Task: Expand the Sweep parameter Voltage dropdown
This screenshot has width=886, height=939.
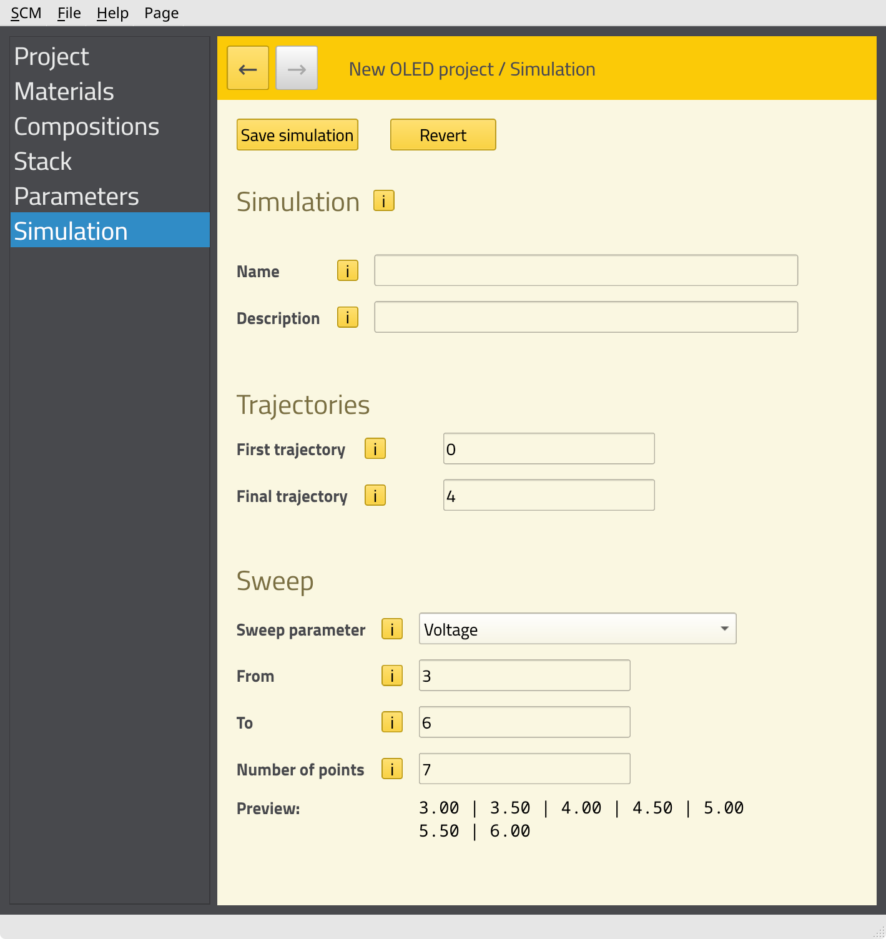Action: click(577, 629)
